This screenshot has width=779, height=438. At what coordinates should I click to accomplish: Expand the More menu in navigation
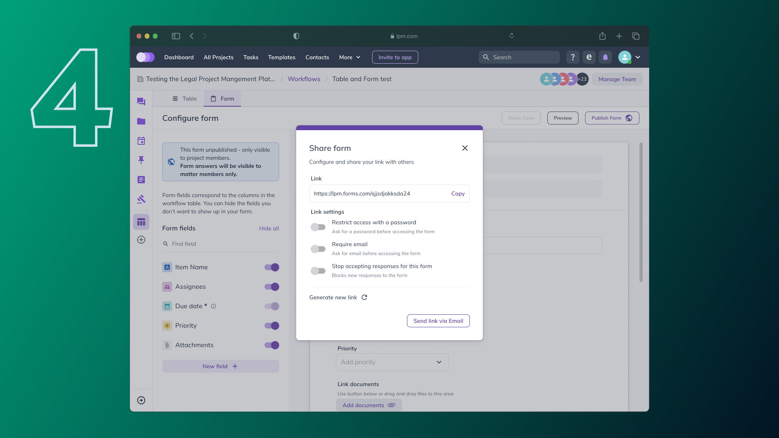[350, 57]
